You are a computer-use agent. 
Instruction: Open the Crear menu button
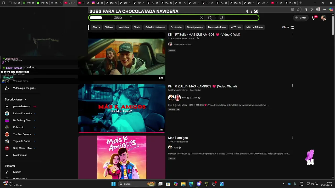(300, 18)
